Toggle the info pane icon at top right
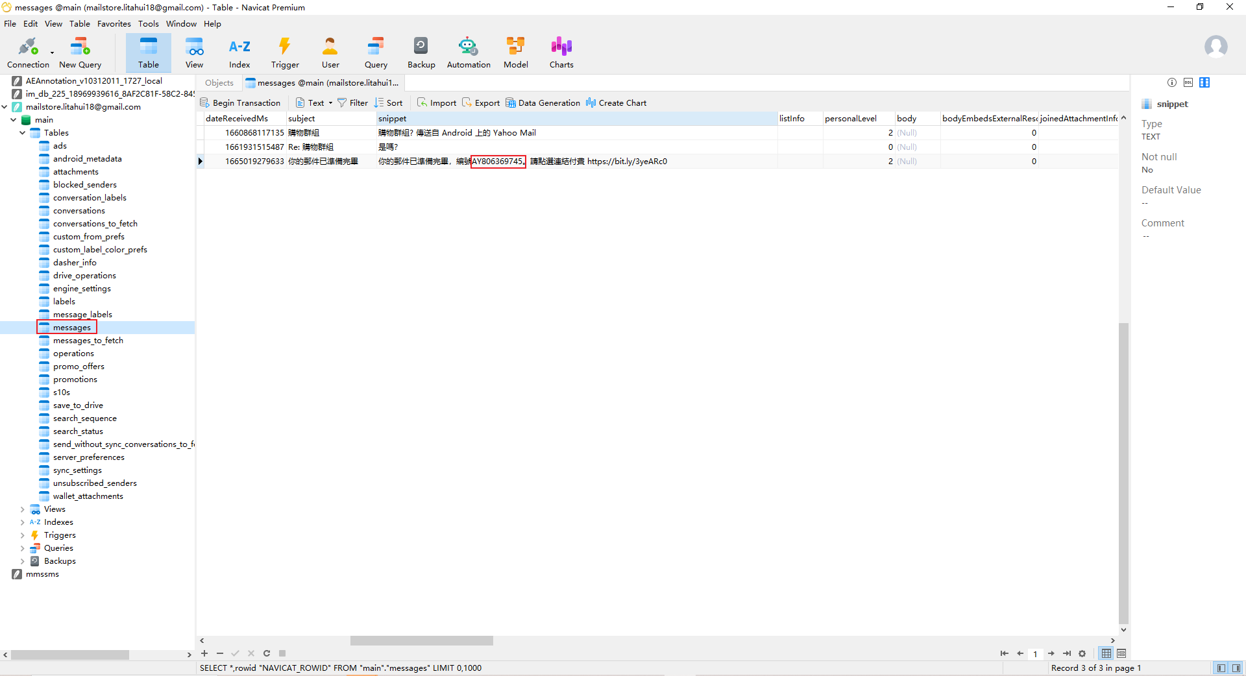Screen dimensions: 1246x676 [1171, 82]
